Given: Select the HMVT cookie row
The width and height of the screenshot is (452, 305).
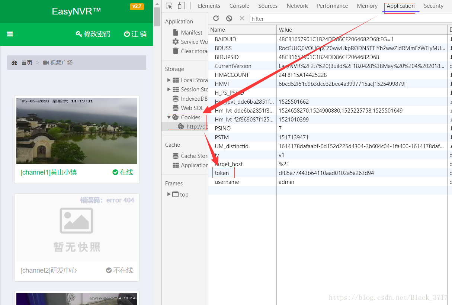Looking at the screenshot, I should (x=330, y=84).
